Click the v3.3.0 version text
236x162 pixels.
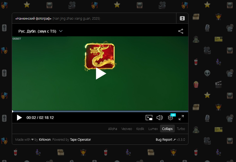181,139
